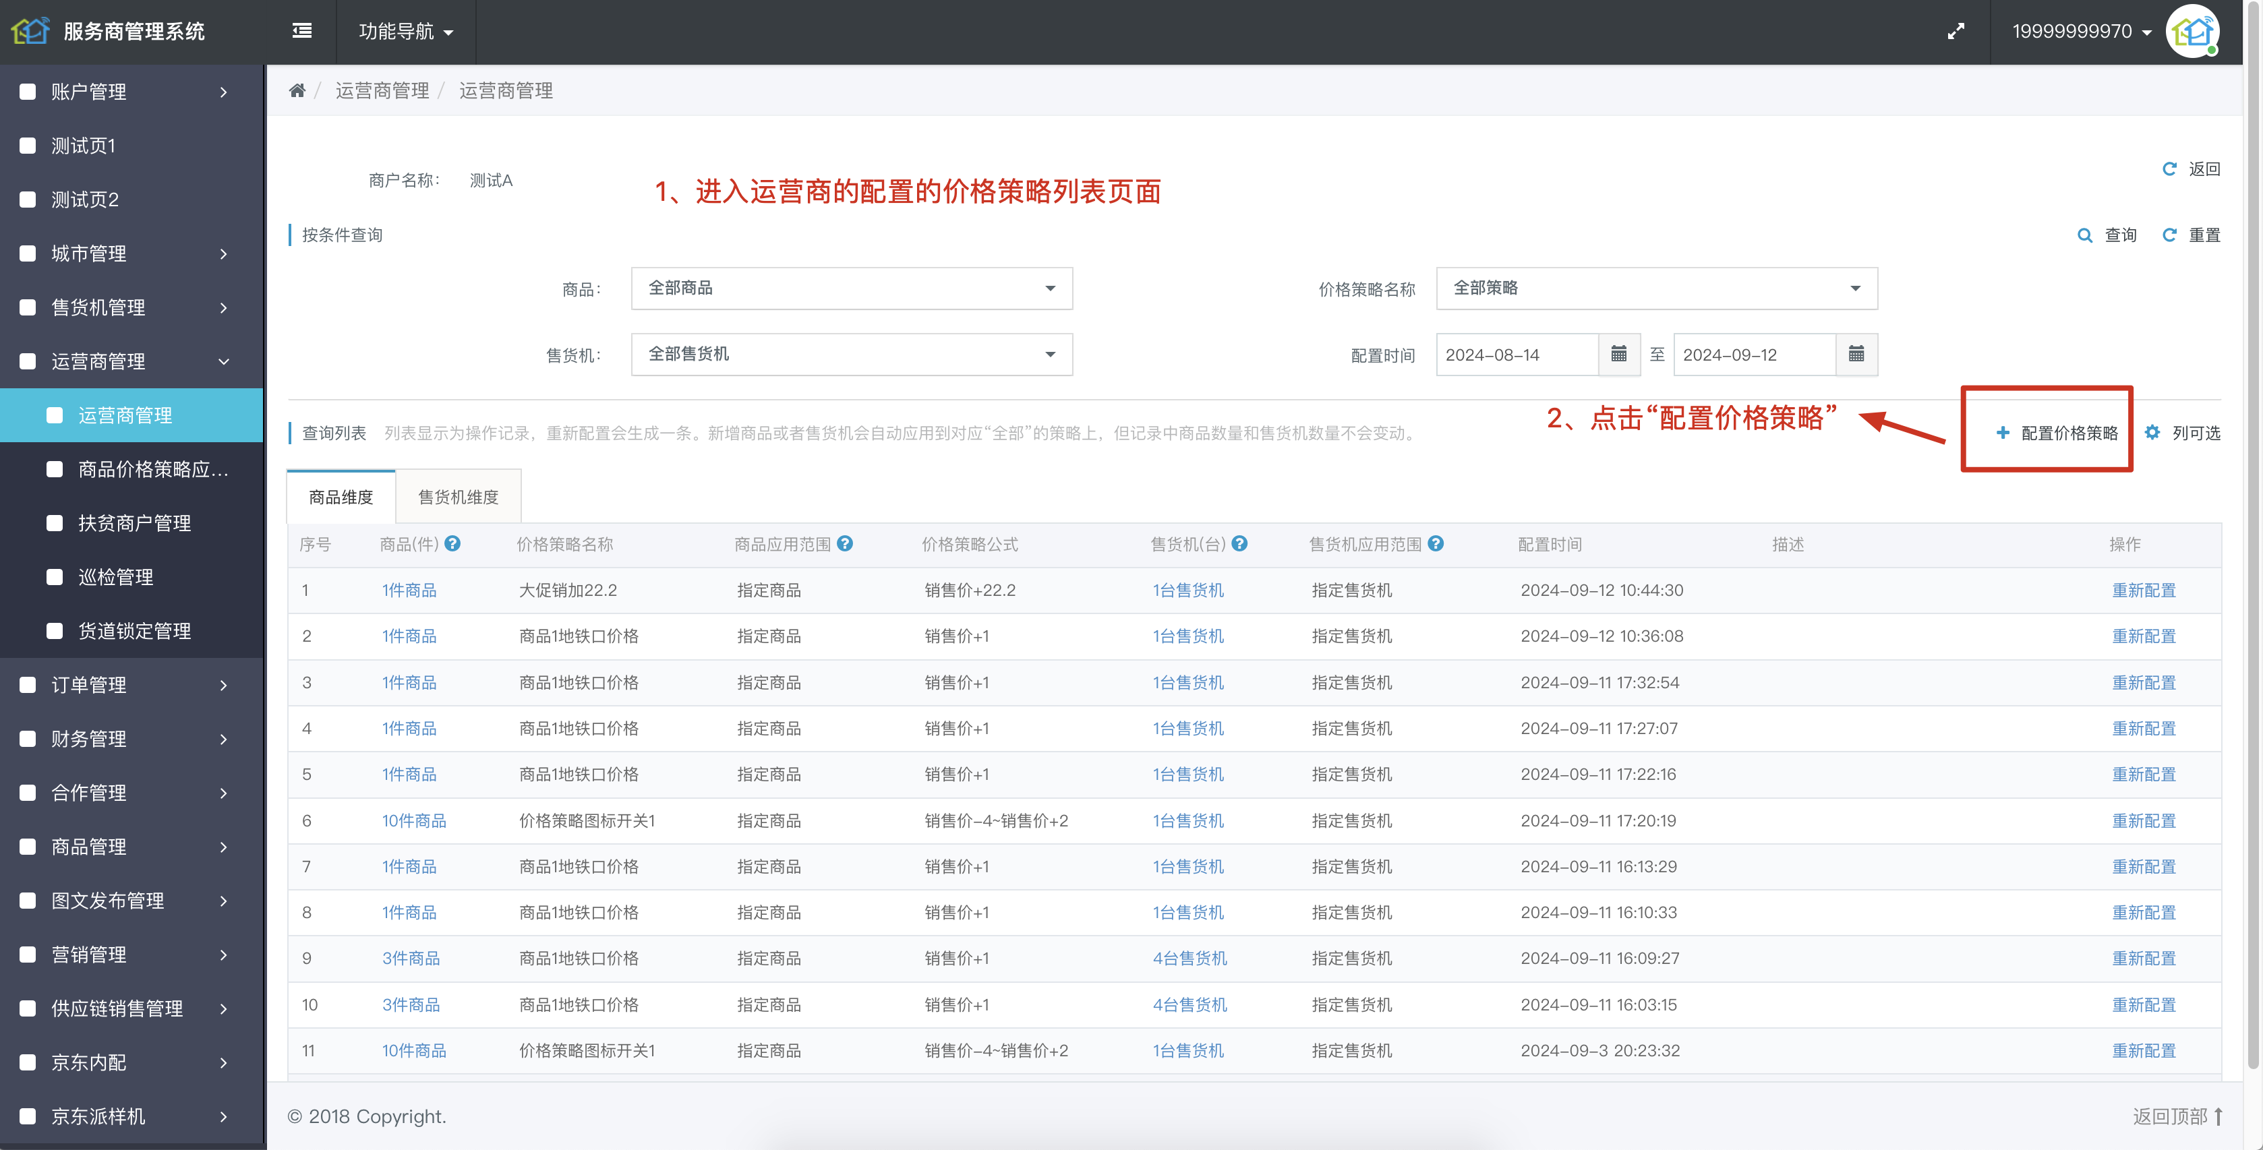Click the fullscreen expand icon in header

pos(1956,32)
